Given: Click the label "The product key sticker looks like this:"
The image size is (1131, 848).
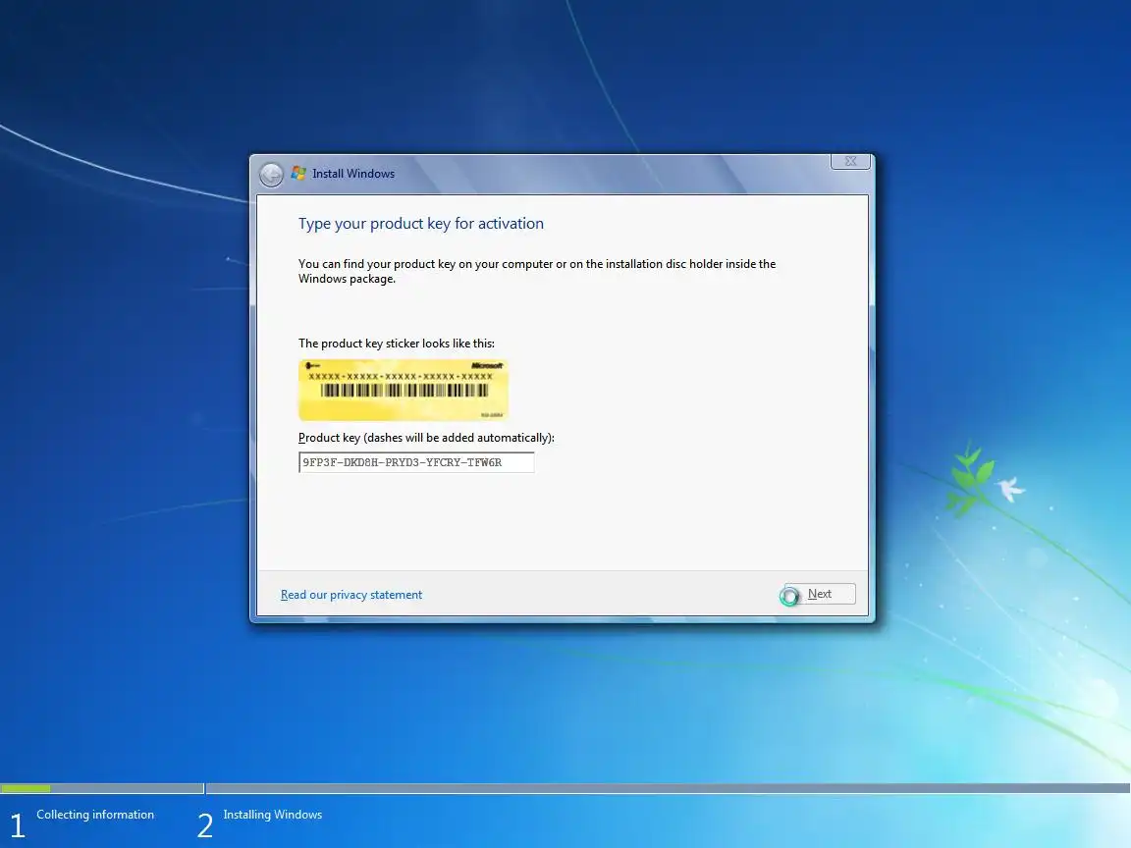Looking at the screenshot, I should pyautogui.click(x=397, y=344).
